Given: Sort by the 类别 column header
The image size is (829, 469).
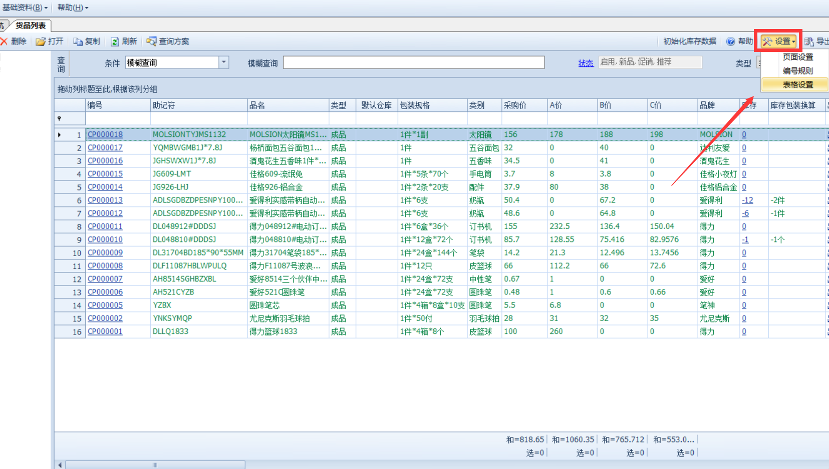Looking at the screenshot, I should [484, 105].
